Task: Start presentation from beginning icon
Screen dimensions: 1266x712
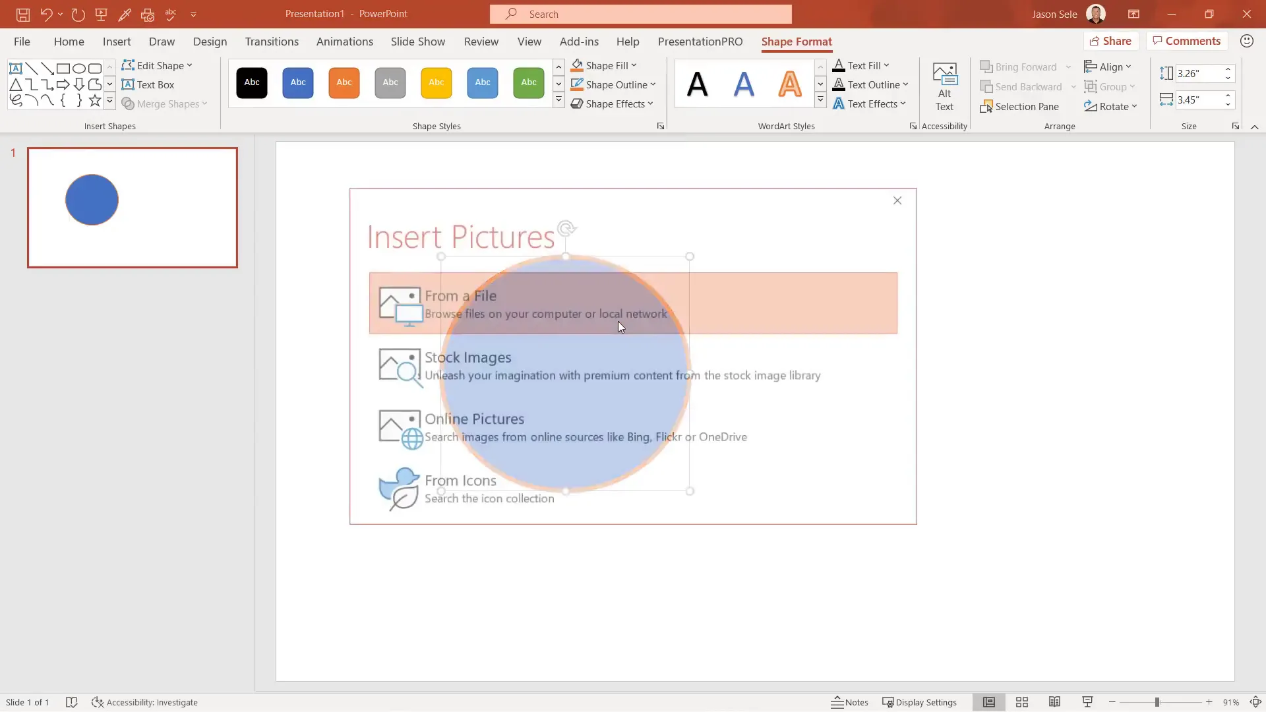Action: pyautogui.click(x=102, y=14)
